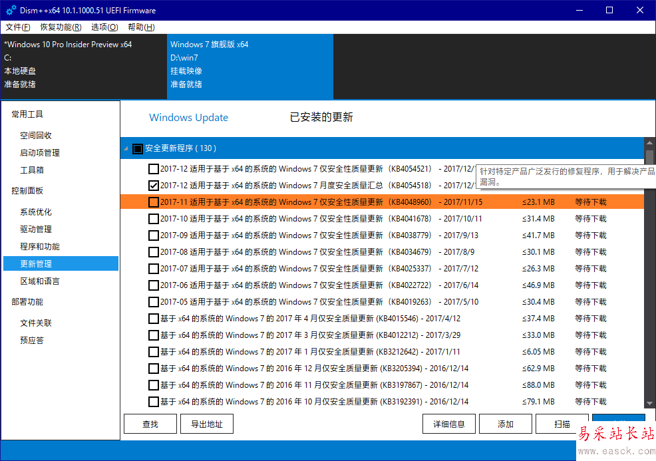Check the KB3212642 update checkbox
The height and width of the screenshot is (461, 656).
[154, 352]
